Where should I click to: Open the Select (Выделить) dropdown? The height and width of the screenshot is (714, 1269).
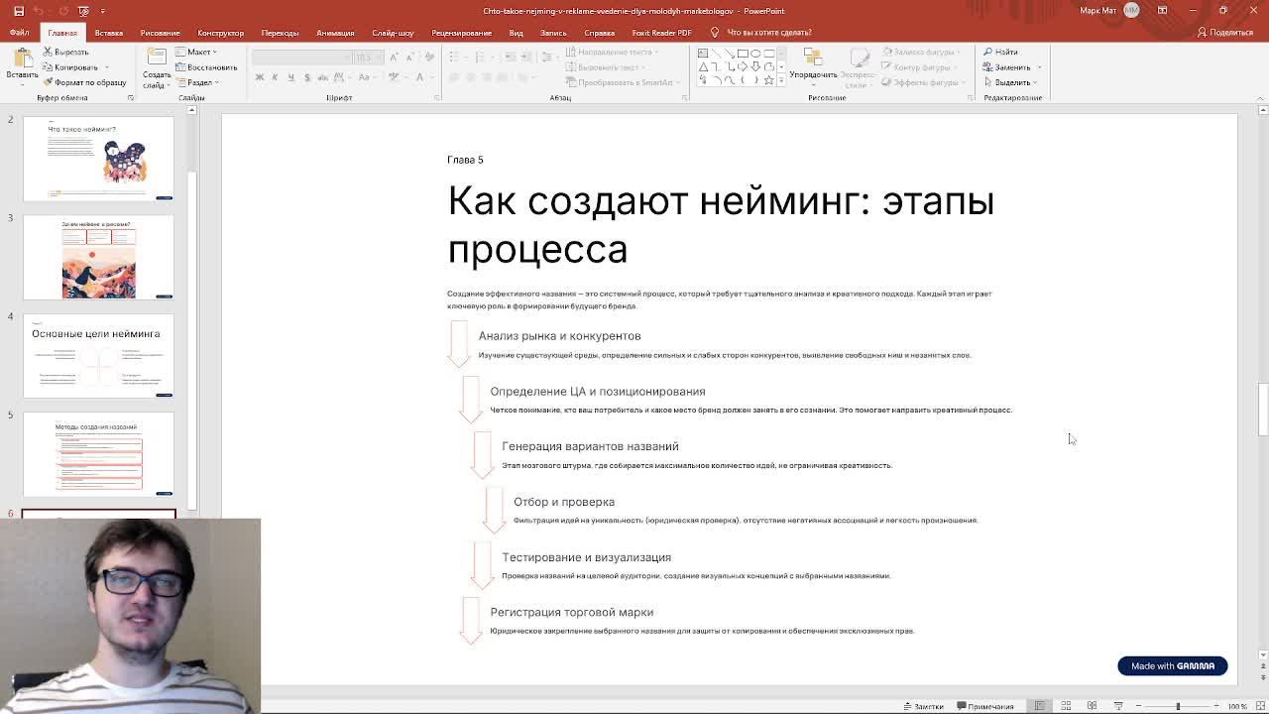1011,82
